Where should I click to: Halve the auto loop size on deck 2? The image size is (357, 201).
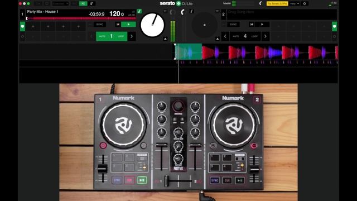(225, 36)
